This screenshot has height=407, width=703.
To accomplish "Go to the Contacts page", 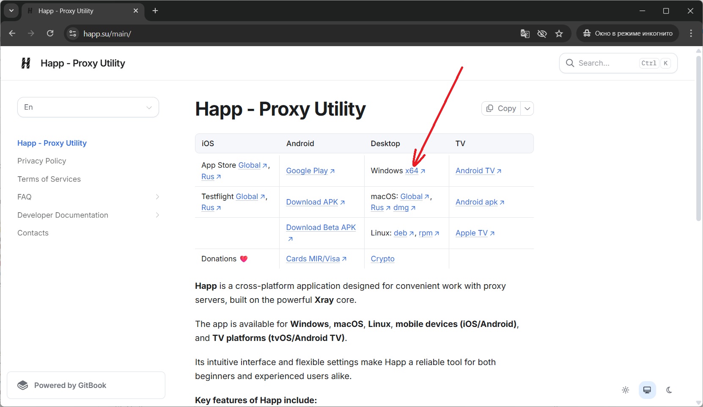I will pos(33,233).
